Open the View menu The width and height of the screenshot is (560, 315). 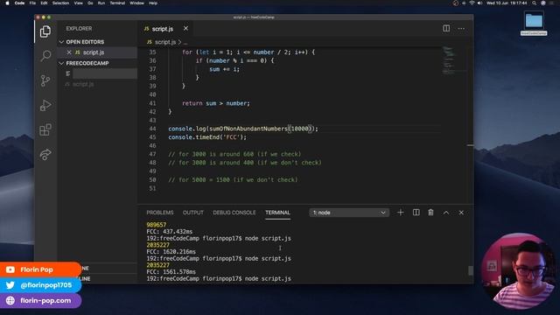click(78, 3)
